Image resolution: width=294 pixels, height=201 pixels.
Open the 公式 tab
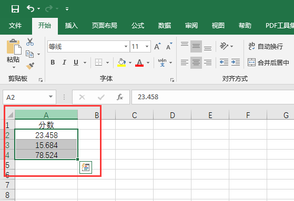click(x=138, y=25)
